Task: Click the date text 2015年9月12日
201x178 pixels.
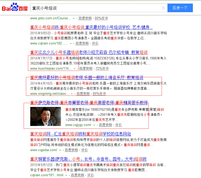Action: (x=41, y=165)
